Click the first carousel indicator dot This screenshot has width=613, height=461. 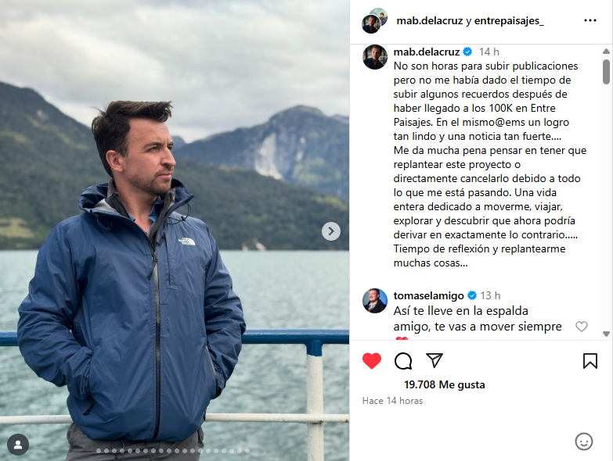pyautogui.click(x=99, y=451)
